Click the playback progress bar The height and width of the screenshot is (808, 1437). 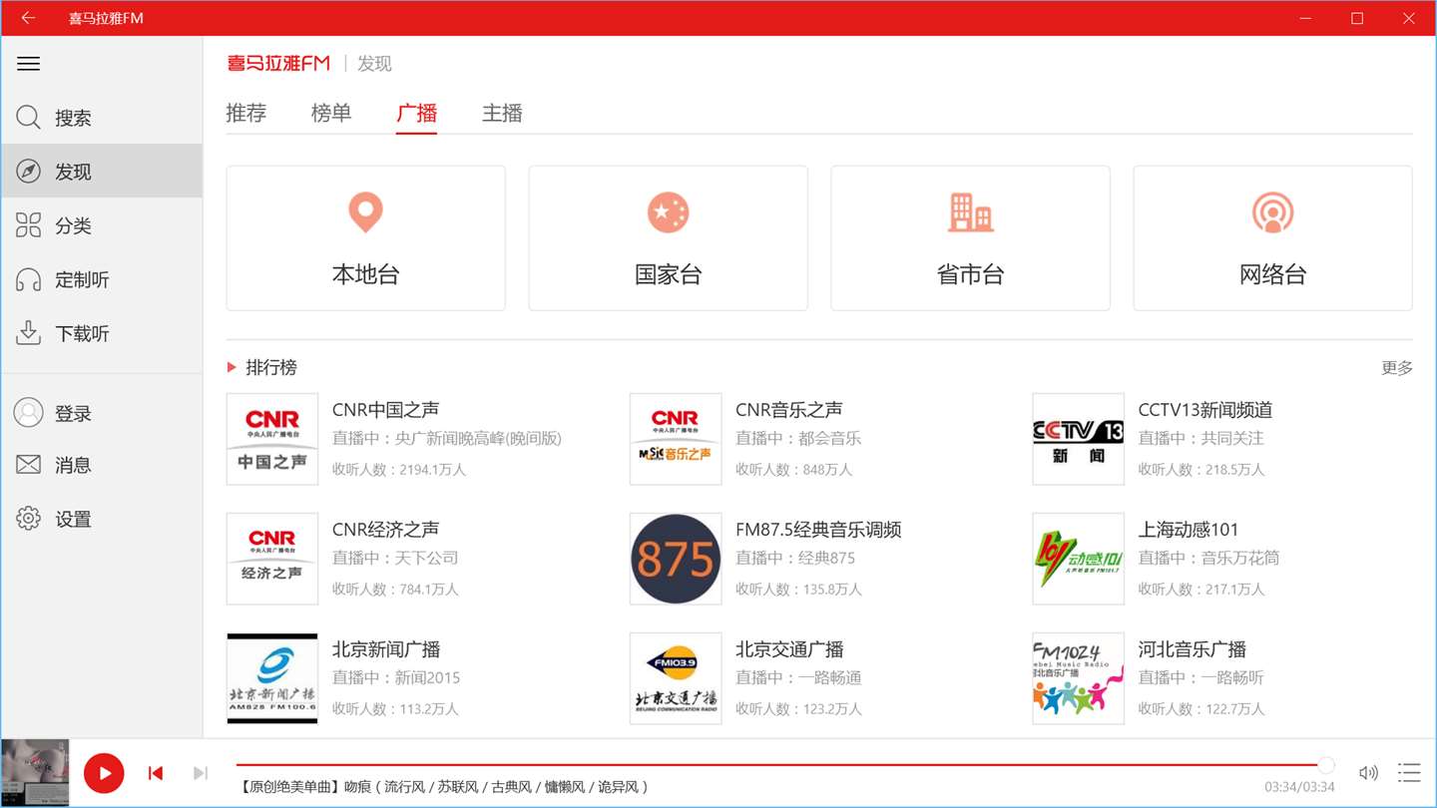(781, 765)
